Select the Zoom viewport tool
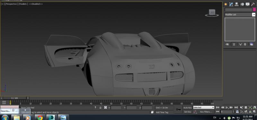 coord(242,108)
